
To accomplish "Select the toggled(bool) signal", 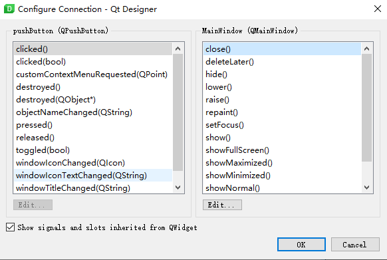I will pos(93,150).
